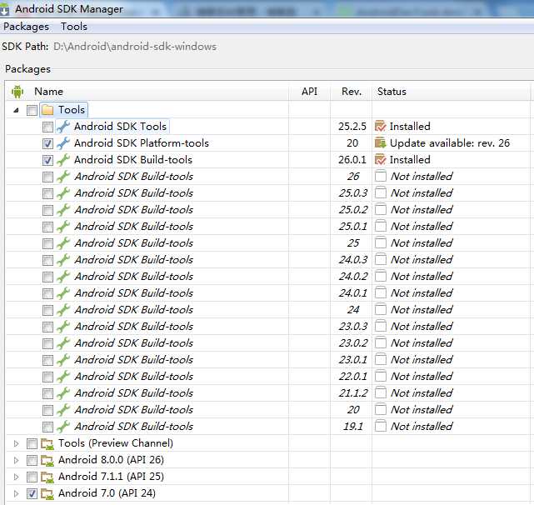534x505 pixels.
Task: Click Update available icon for Platform-tools
Action: (381, 143)
